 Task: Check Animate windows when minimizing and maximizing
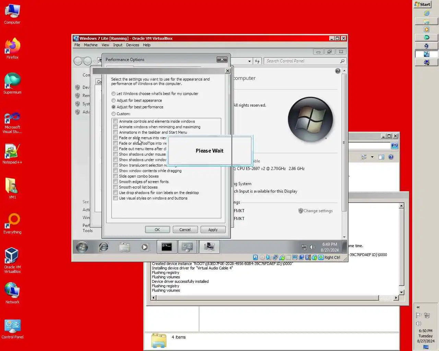tap(116, 127)
